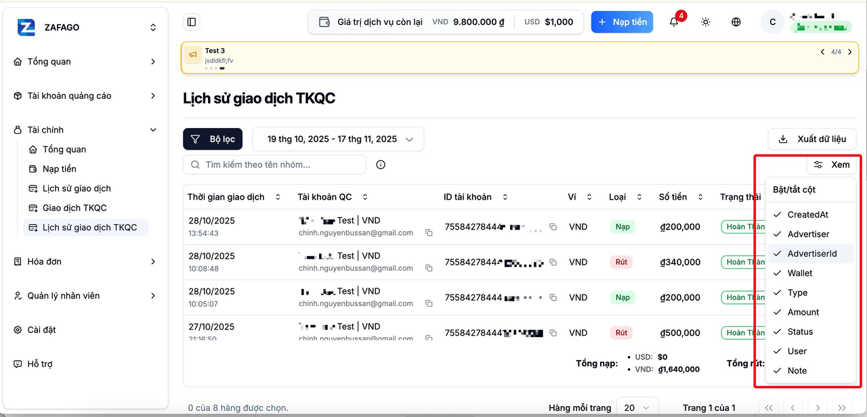This screenshot has width=867, height=417.
Task: Toggle AdvertiserId column visibility
Action: pyautogui.click(x=811, y=254)
